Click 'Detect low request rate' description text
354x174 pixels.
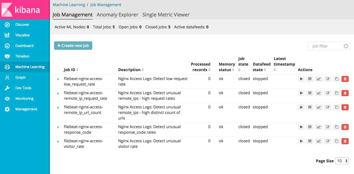click(x=153, y=81)
